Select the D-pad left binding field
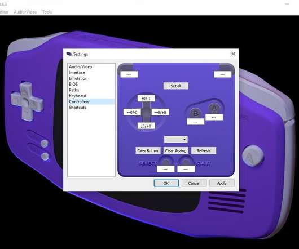Image resolution: width=299 pixels, height=249 pixels. click(132, 112)
